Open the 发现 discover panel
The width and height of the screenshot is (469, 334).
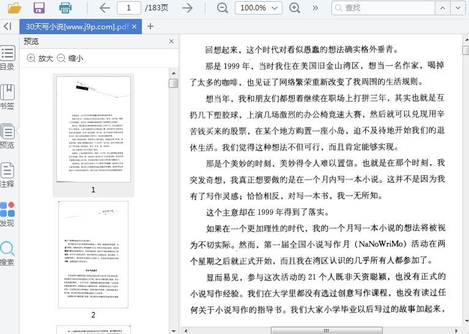[7, 214]
